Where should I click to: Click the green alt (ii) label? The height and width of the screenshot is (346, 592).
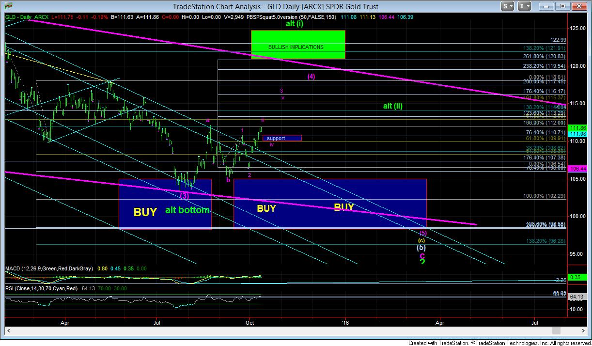(x=392, y=106)
